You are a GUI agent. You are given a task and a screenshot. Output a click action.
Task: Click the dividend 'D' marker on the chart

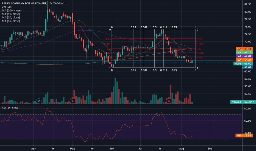[39, 101]
